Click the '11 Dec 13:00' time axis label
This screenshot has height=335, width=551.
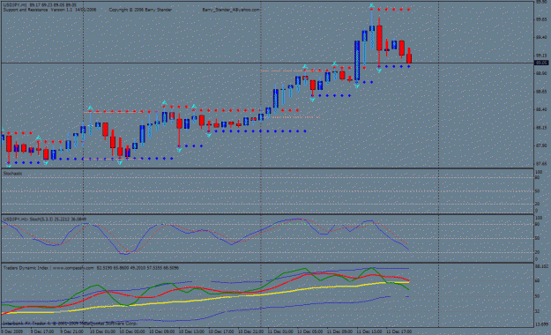pyautogui.click(x=369, y=331)
